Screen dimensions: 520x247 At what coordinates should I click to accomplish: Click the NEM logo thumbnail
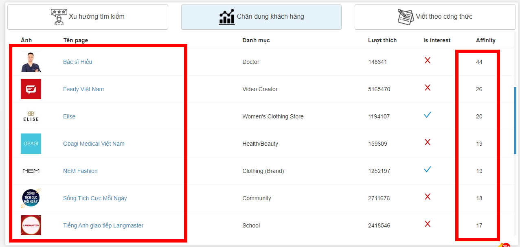tap(31, 171)
